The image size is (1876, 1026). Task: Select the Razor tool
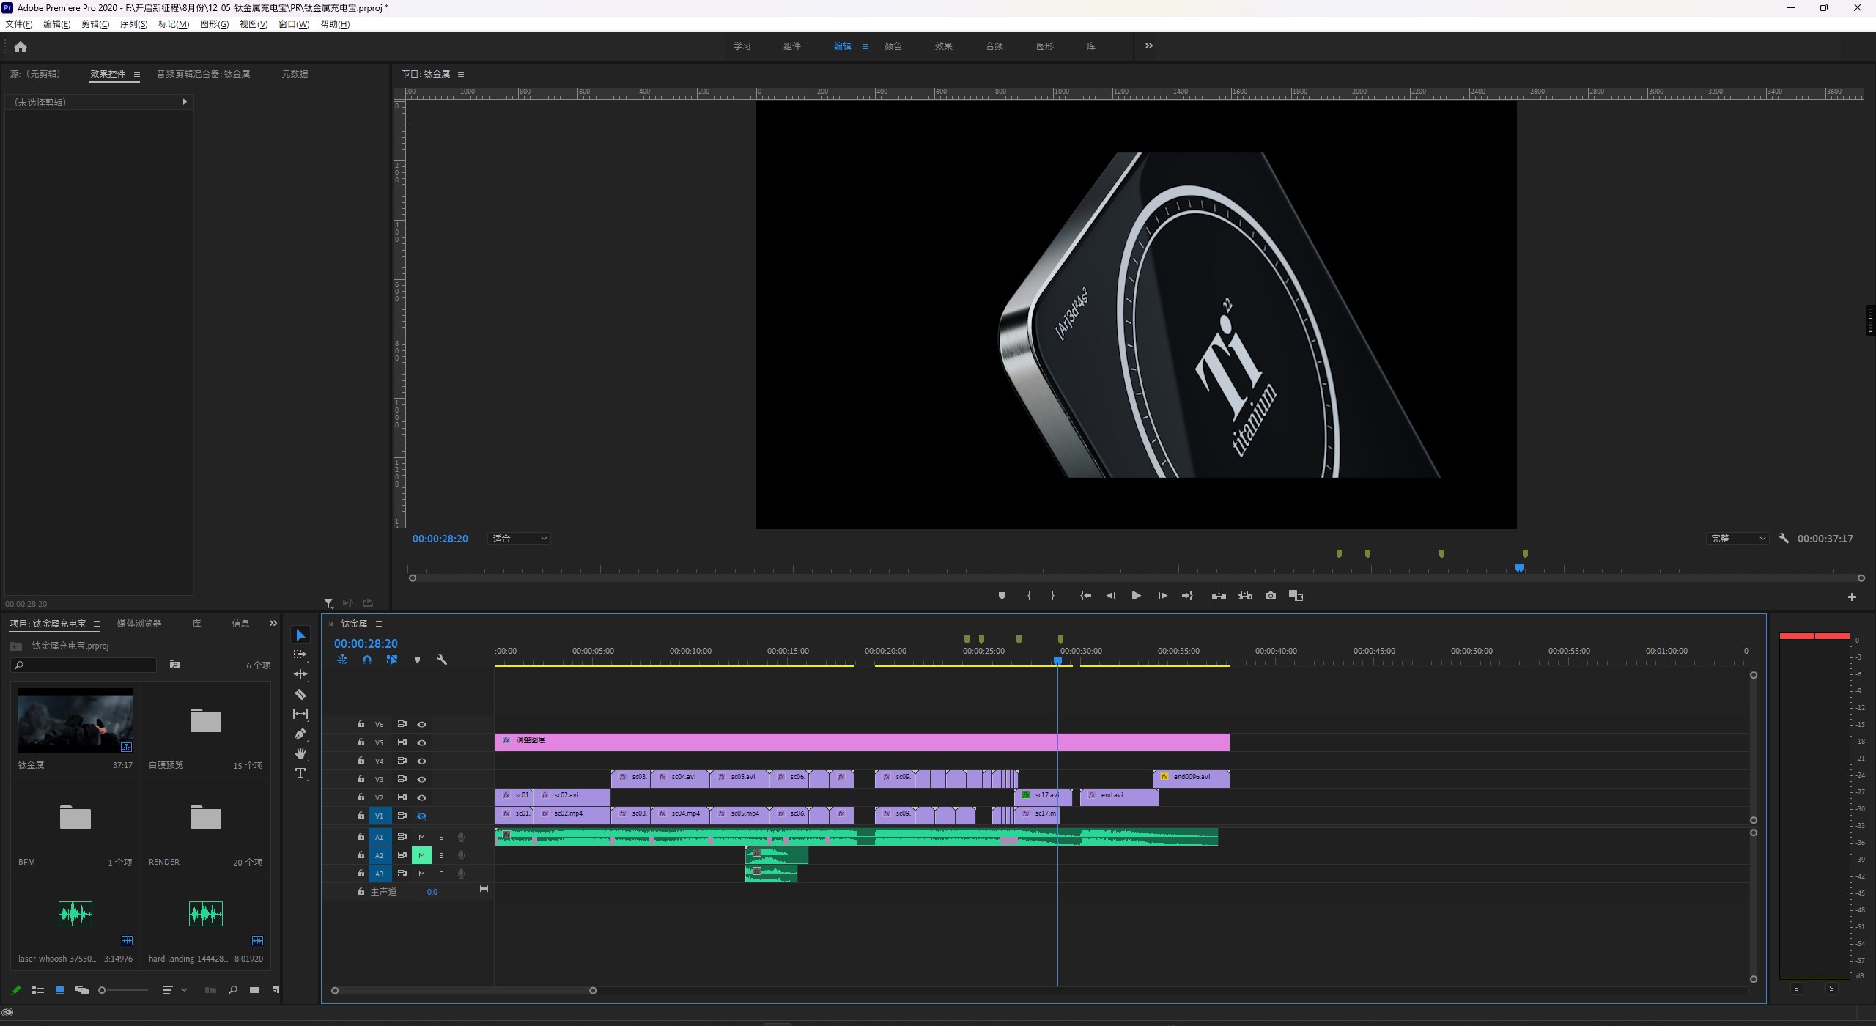(x=300, y=694)
